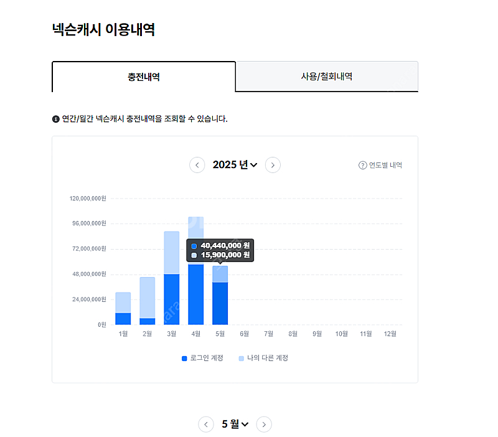Click the 8월 month axis label

click(x=293, y=334)
